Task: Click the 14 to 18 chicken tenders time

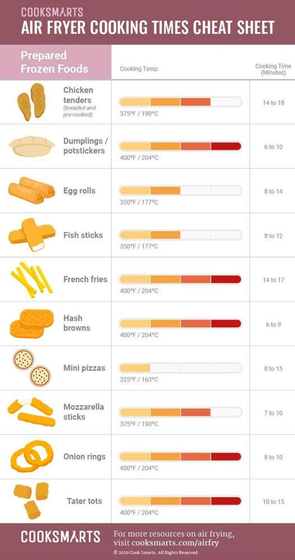Action: point(273,103)
